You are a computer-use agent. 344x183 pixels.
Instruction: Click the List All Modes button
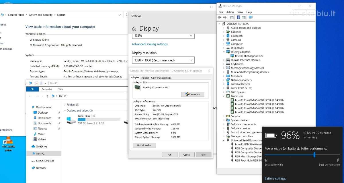tap(144, 145)
